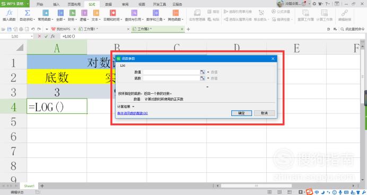The width and height of the screenshot is (367, 195).
Task: Expand the help question mark dropdown
Action: tap(329, 4)
